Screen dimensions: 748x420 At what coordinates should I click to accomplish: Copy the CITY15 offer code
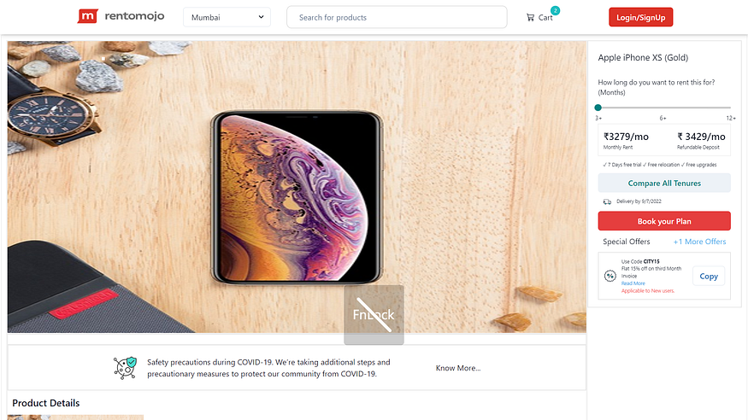coord(709,277)
